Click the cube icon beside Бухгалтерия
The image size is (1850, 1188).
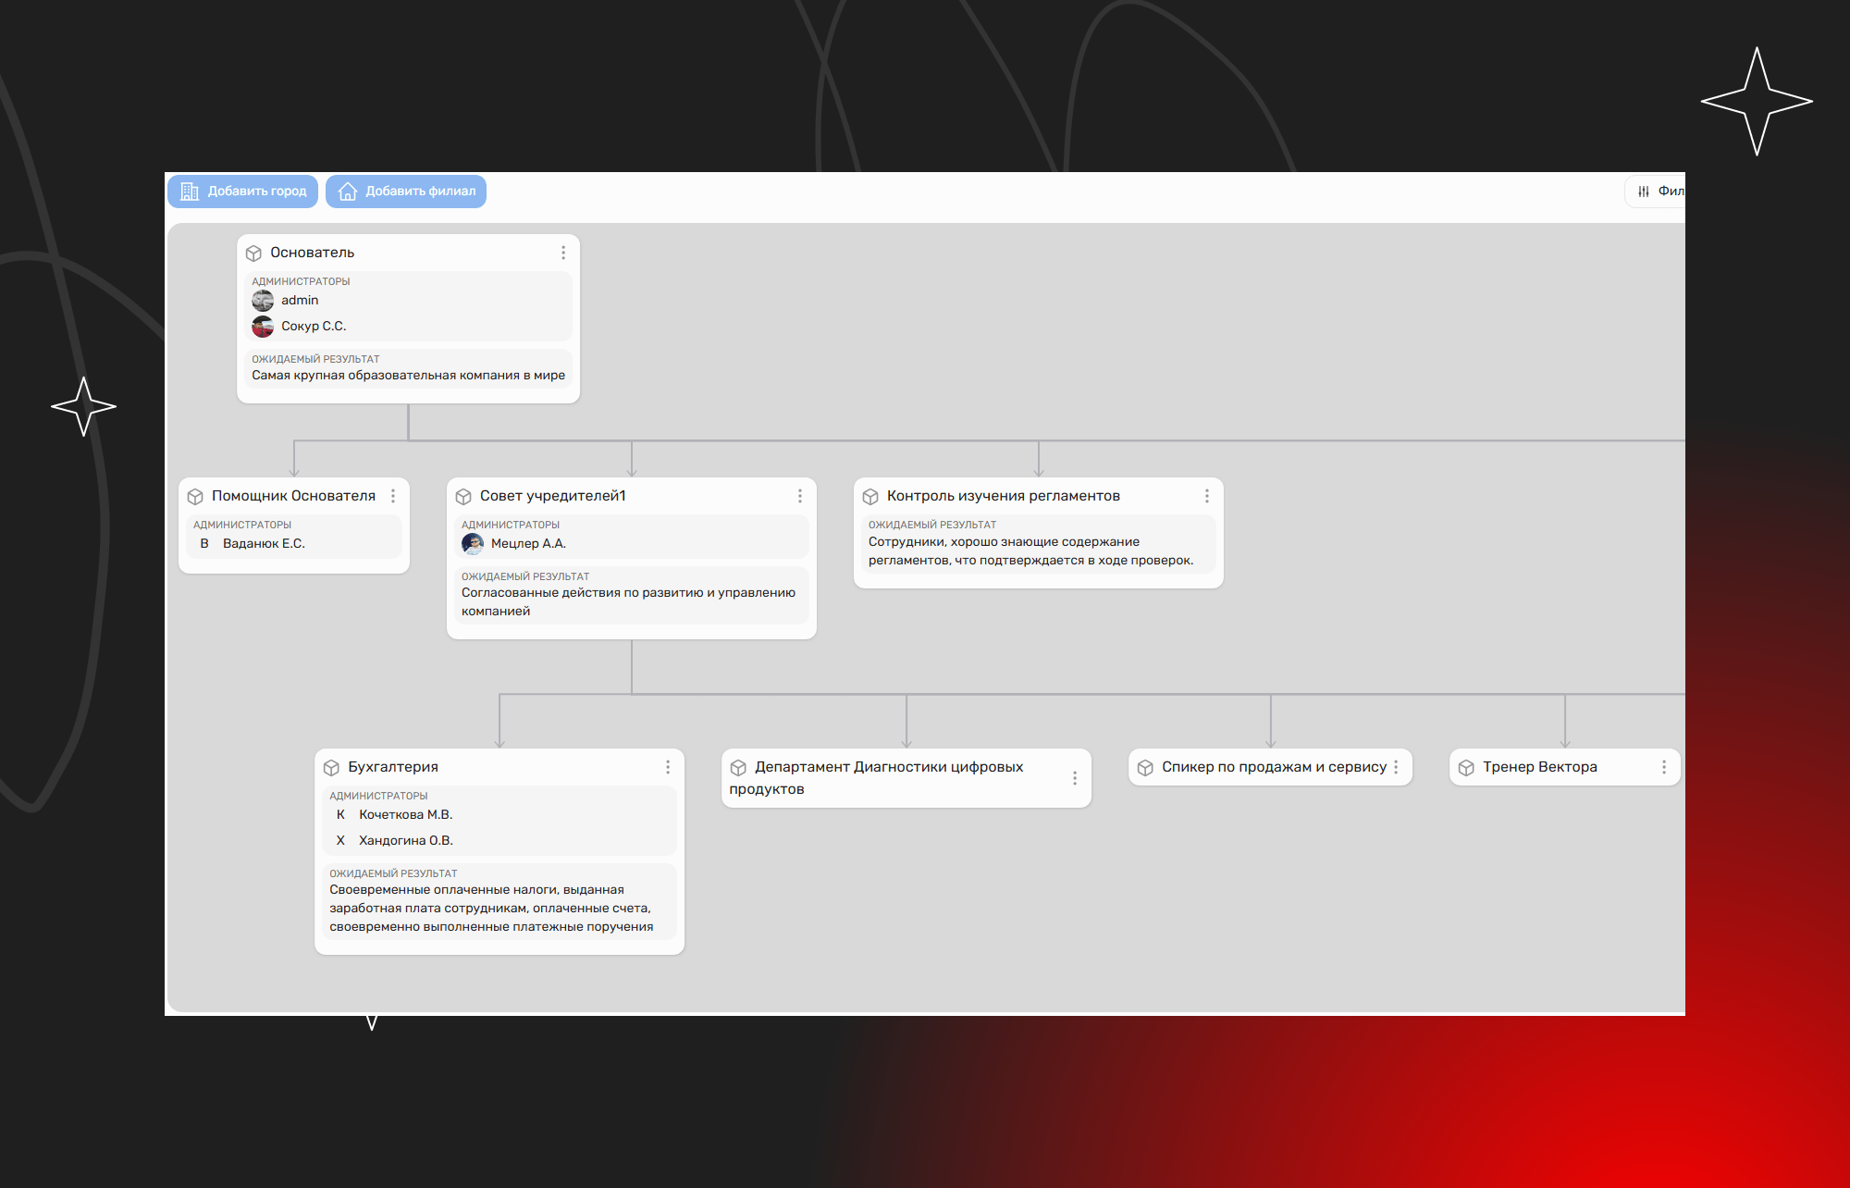[331, 767]
